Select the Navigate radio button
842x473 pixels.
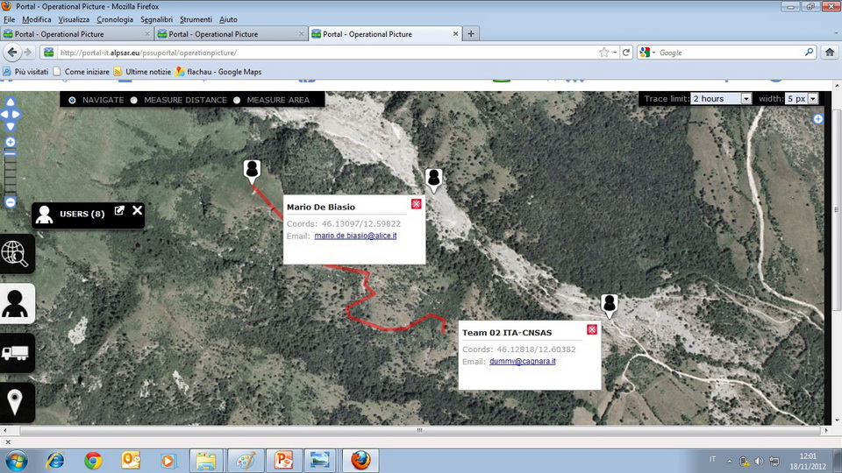point(72,100)
